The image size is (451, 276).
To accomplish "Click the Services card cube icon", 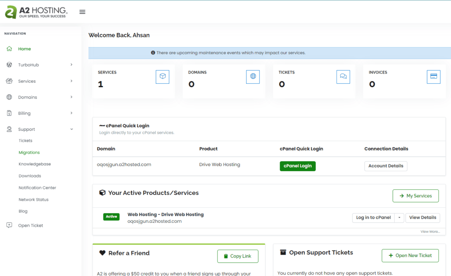I will (163, 77).
